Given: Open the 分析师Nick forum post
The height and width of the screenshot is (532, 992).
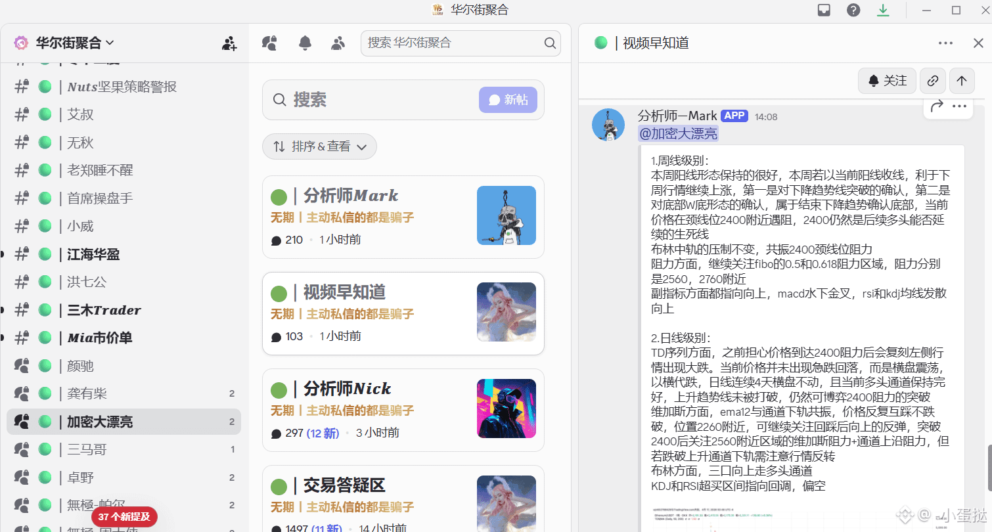Looking at the screenshot, I should coord(403,410).
